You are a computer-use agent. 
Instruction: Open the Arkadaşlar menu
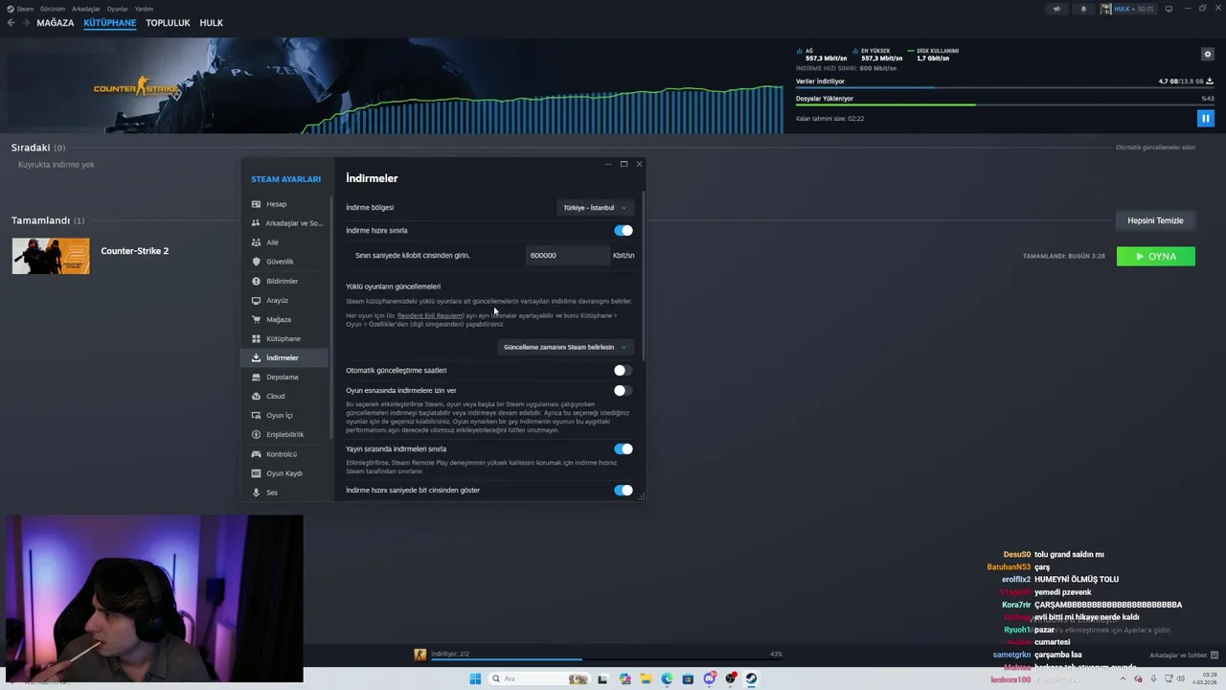pos(86,9)
